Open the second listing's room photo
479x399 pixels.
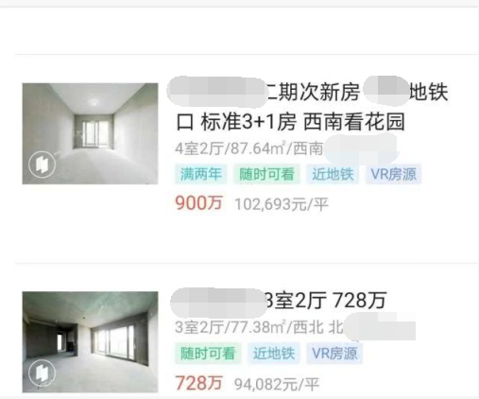(90, 342)
